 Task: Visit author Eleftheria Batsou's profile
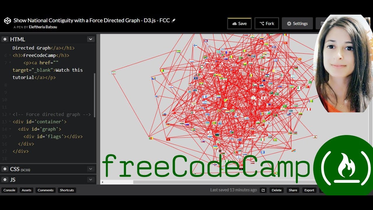(x=43, y=27)
